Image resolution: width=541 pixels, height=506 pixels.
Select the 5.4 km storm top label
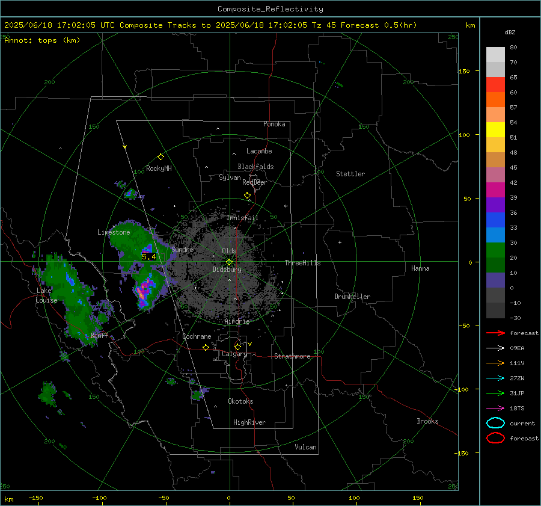tap(149, 257)
